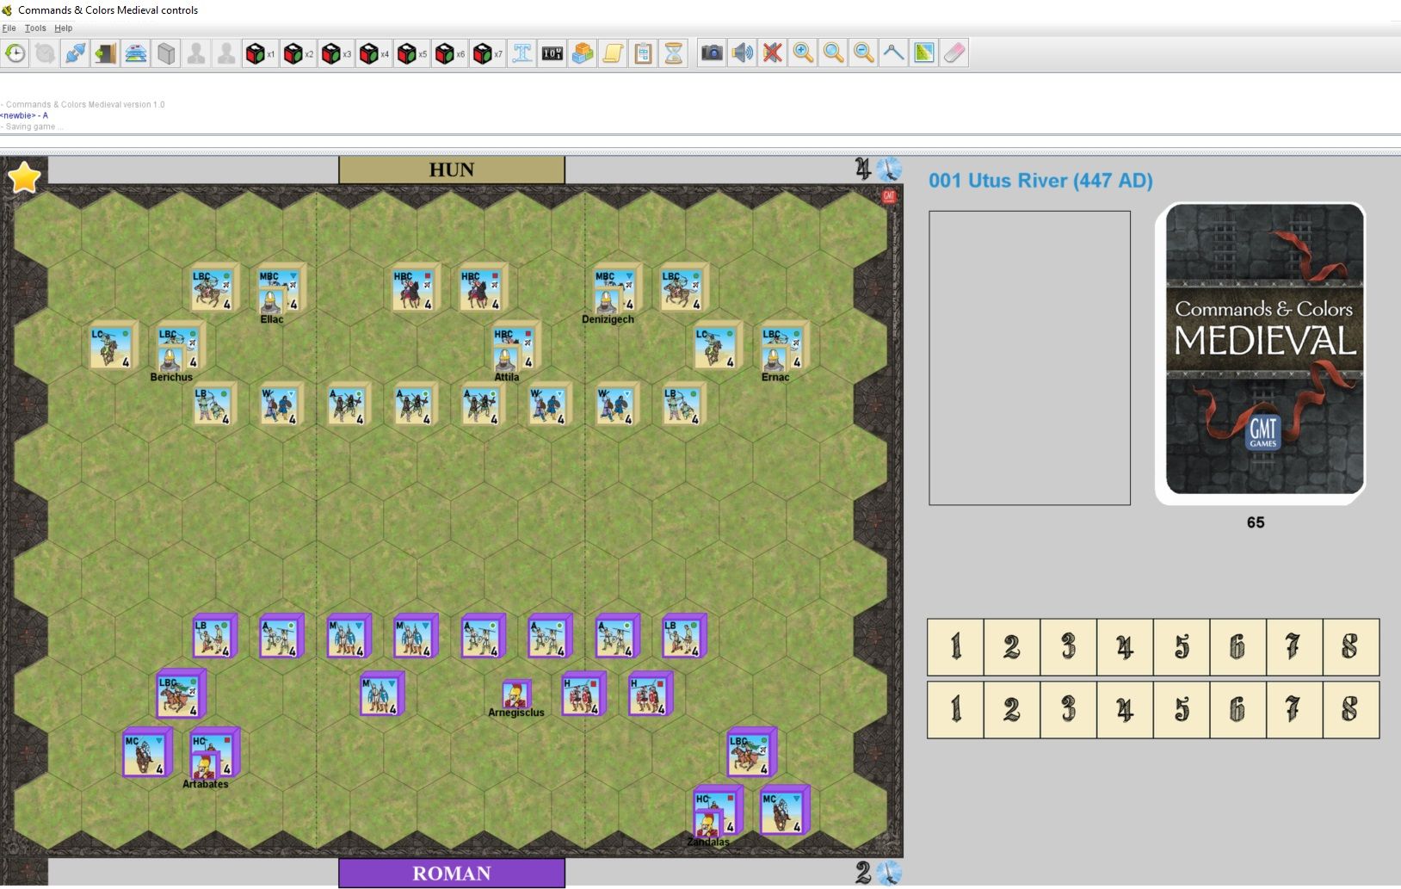
Task: Open the map overview image icon
Action: [x=922, y=52]
